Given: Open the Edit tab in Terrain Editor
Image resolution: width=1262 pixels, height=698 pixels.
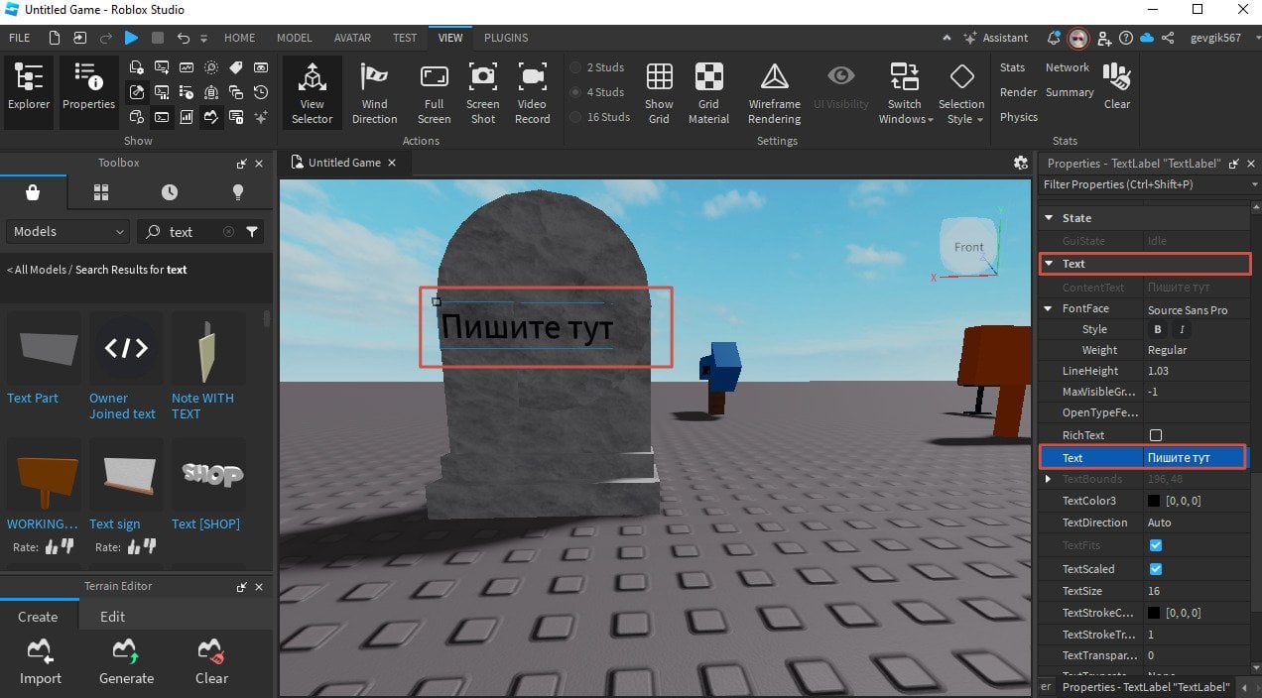Looking at the screenshot, I should point(113,617).
